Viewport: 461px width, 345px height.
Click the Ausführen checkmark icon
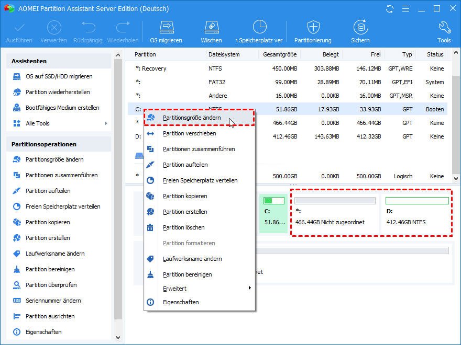pyautogui.click(x=19, y=28)
